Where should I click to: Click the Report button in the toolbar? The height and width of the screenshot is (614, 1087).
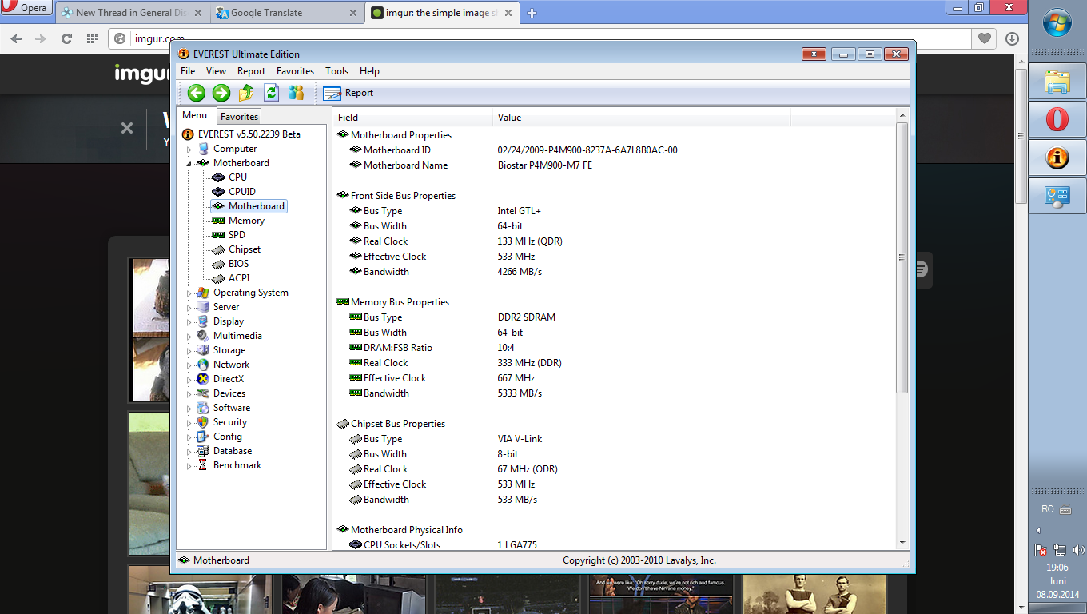pos(348,93)
